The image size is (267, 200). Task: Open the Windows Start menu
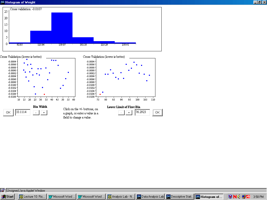[8, 197]
